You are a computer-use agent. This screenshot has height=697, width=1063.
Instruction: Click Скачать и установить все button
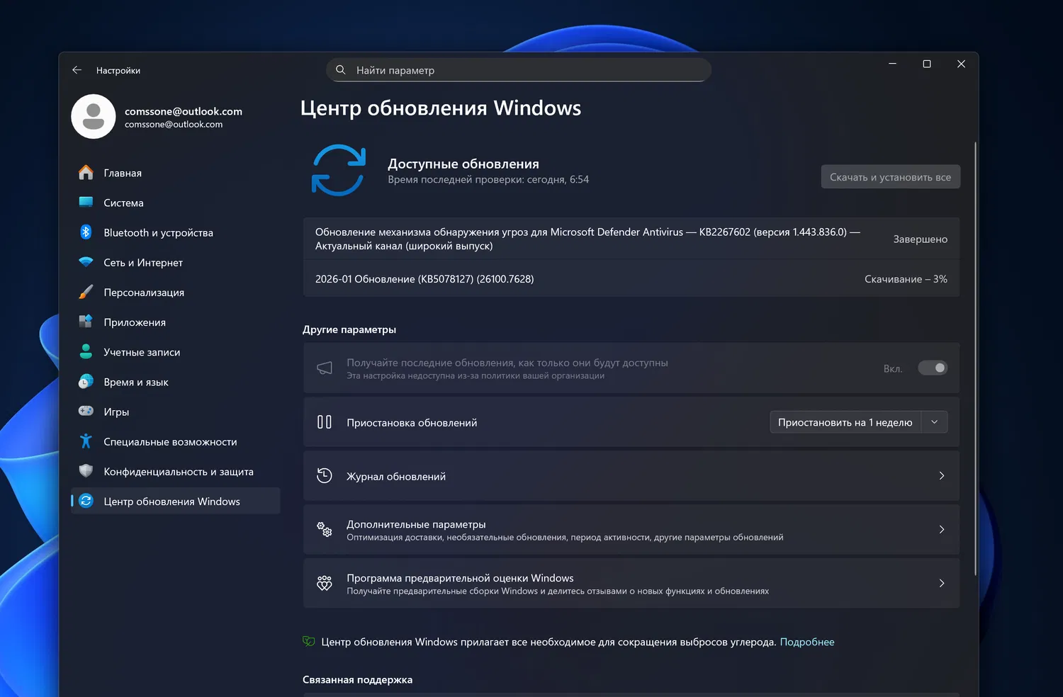pos(891,177)
